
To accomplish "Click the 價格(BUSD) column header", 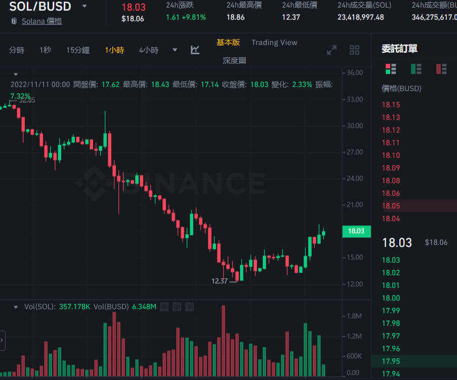I will 401,89.
